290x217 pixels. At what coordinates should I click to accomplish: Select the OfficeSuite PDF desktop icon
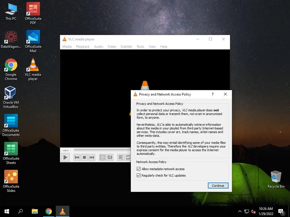(33, 13)
